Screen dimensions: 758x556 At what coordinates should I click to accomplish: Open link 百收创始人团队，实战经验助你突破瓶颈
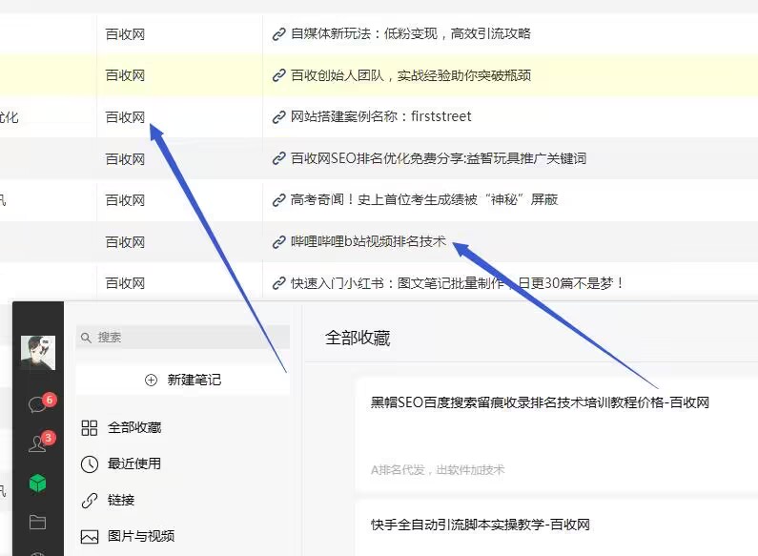(410, 75)
